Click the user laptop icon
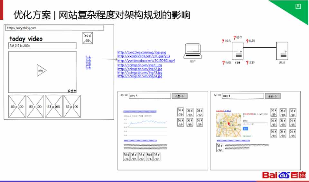 click(192, 51)
